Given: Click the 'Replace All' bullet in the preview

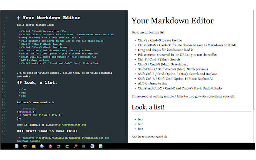Looking at the screenshot, I should [x=176, y=79].
